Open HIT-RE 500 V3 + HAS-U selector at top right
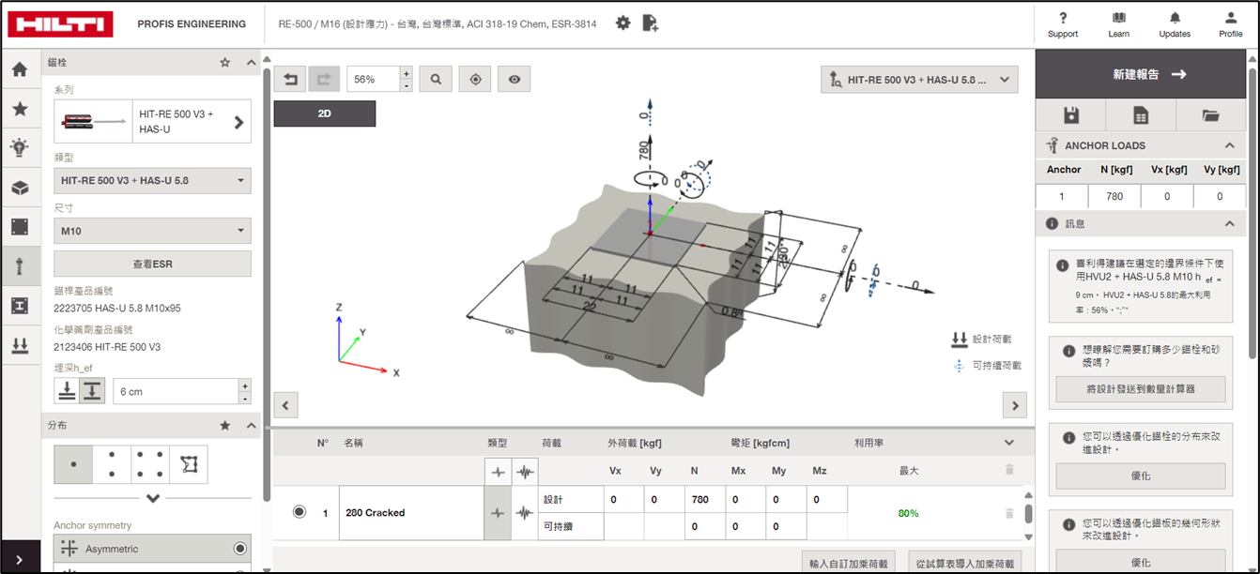The image size is (1260, 574). click(919, 81)
